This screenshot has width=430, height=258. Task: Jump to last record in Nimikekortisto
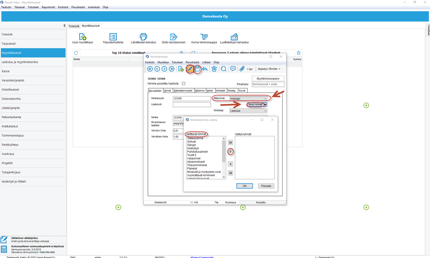tap(171, 69)
